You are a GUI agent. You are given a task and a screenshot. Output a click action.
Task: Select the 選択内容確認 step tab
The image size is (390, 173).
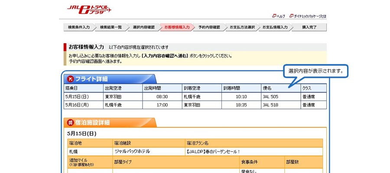(143, 27)
